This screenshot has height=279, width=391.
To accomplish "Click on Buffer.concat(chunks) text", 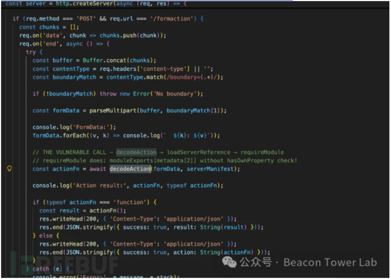I will pos(119,61).
